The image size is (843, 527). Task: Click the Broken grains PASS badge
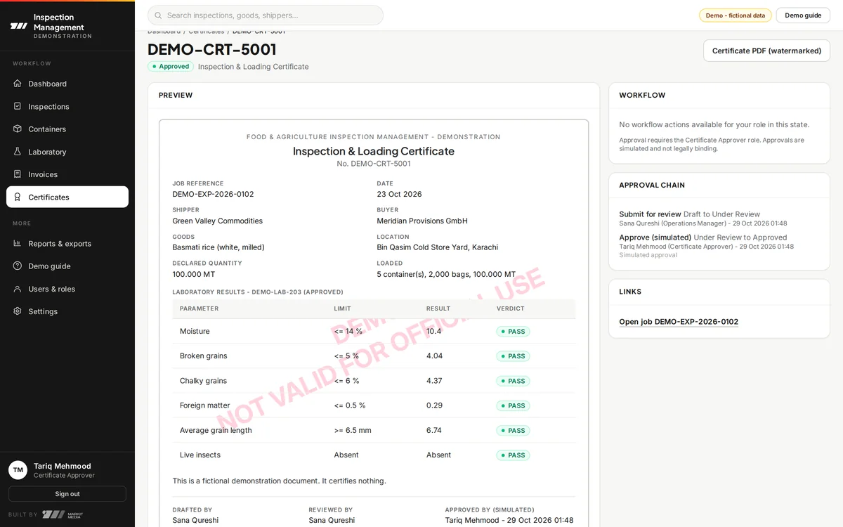click(512, 356)
